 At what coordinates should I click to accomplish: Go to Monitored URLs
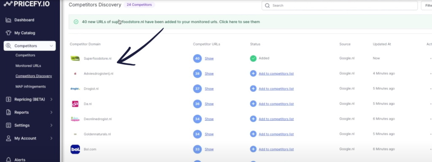[x=28, y=66]
